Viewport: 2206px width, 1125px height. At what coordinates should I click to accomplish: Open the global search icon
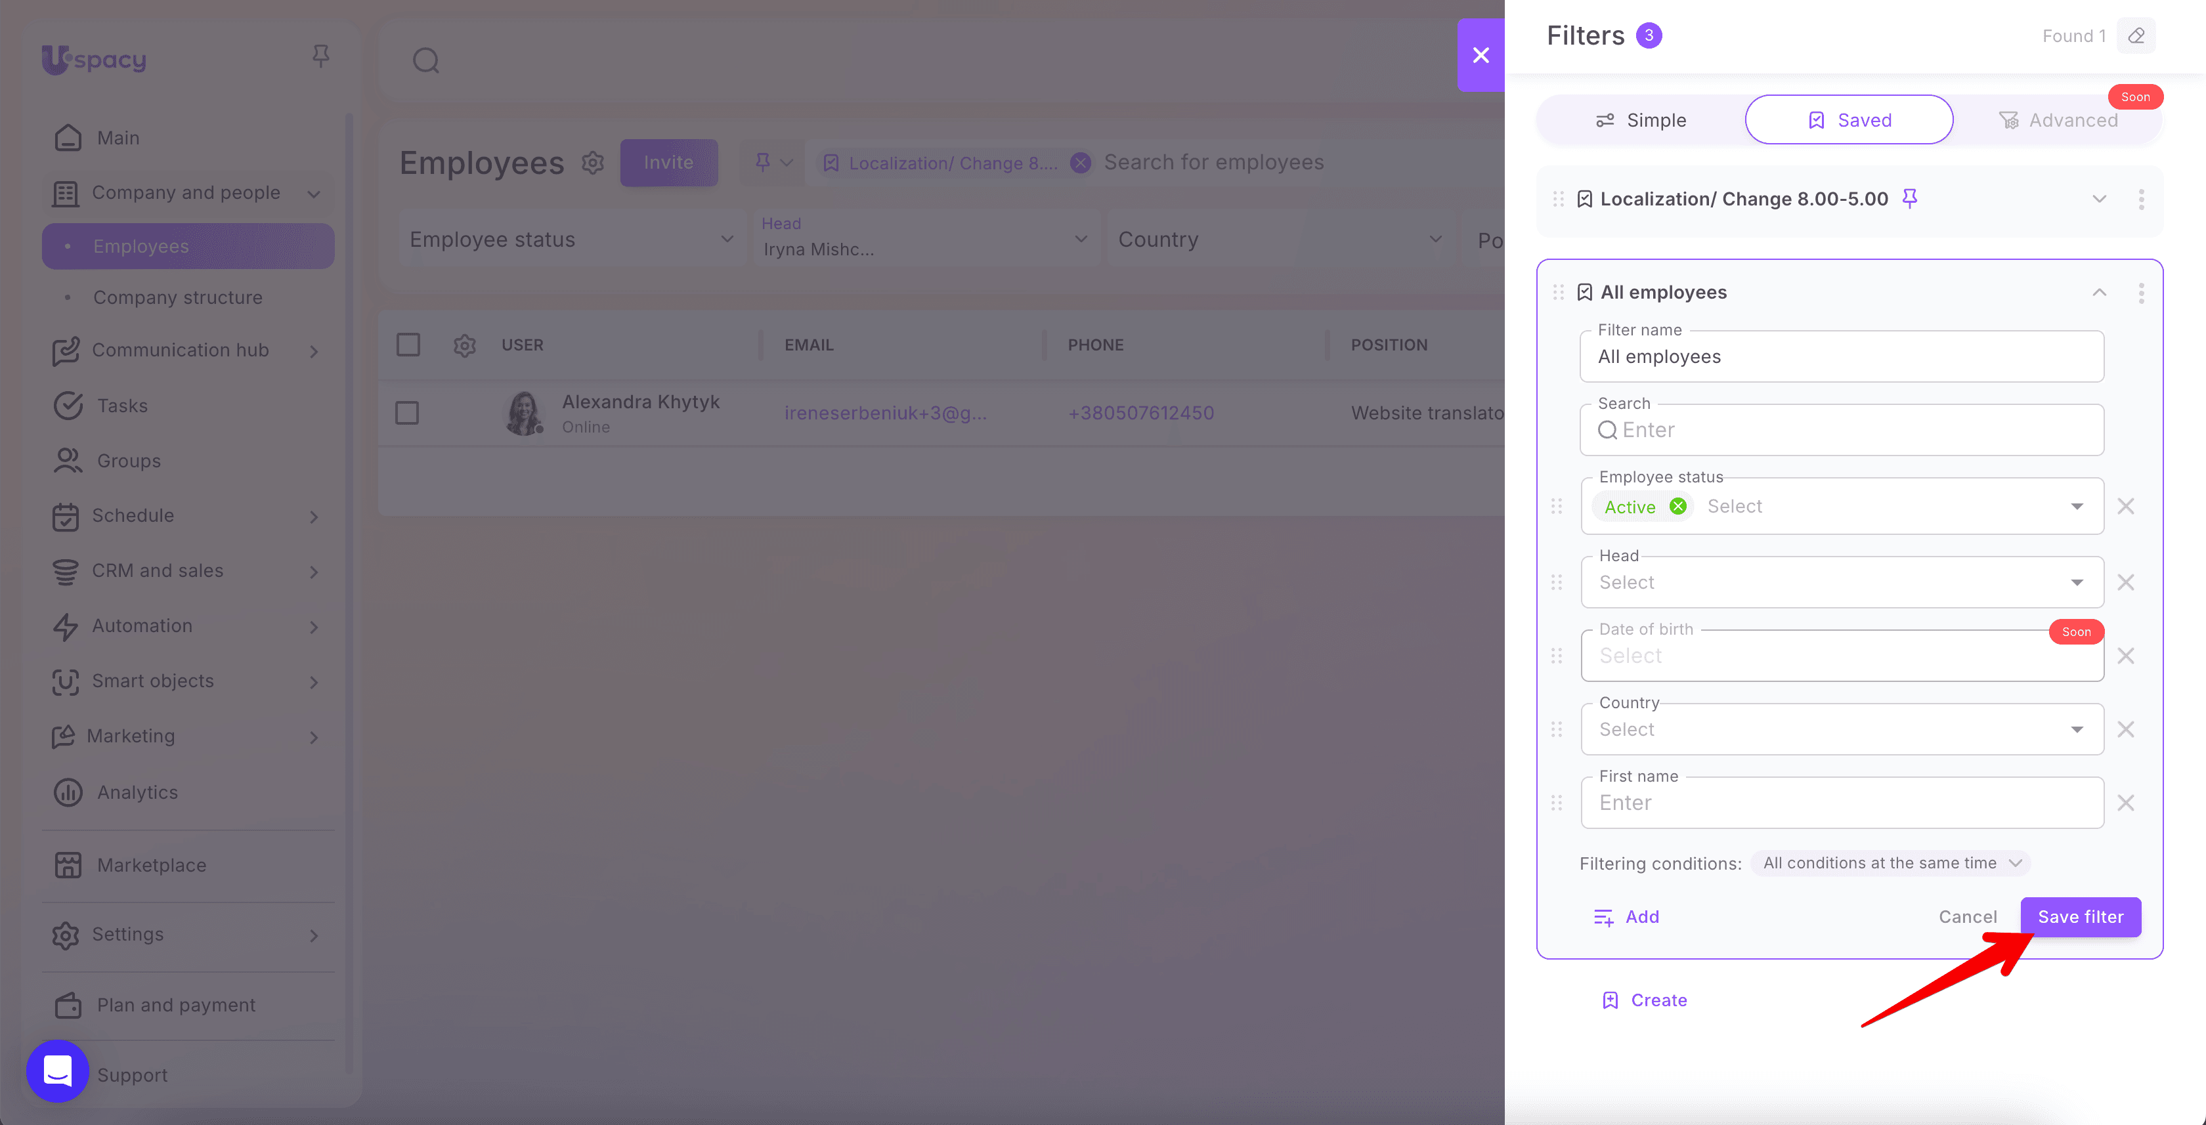[425, 60]
